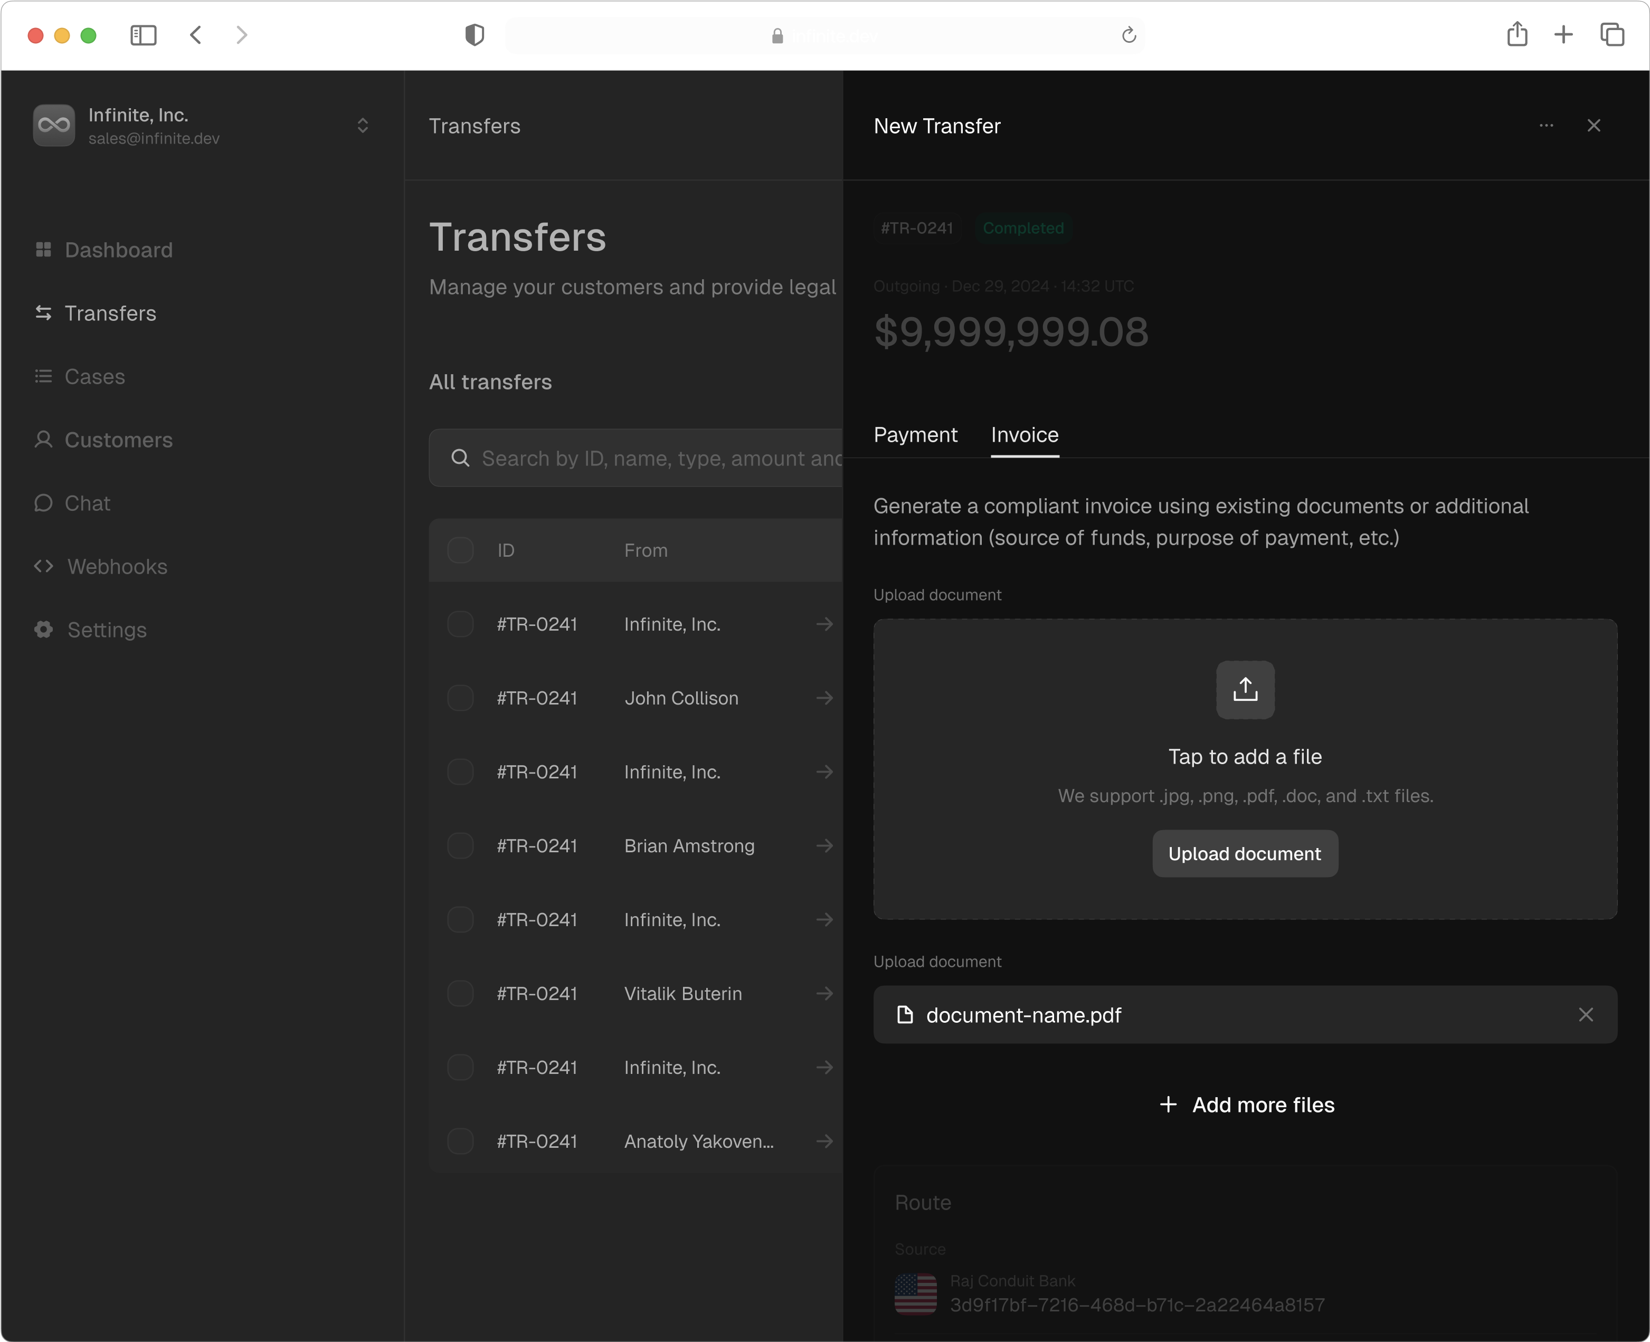
Task: Open the Chat section
Action: pyautogui.click(x=88, y=503)
